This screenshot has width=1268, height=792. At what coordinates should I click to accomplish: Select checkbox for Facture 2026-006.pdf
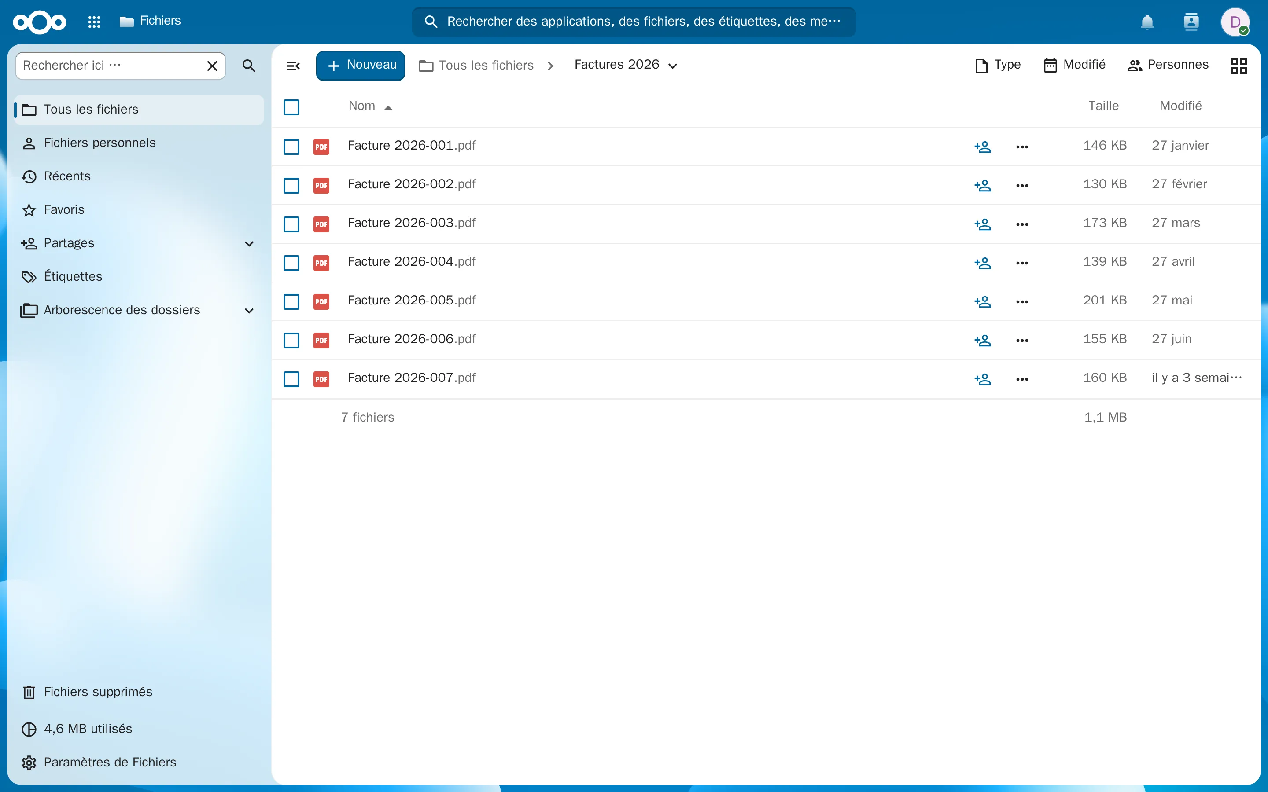[291, 341]
